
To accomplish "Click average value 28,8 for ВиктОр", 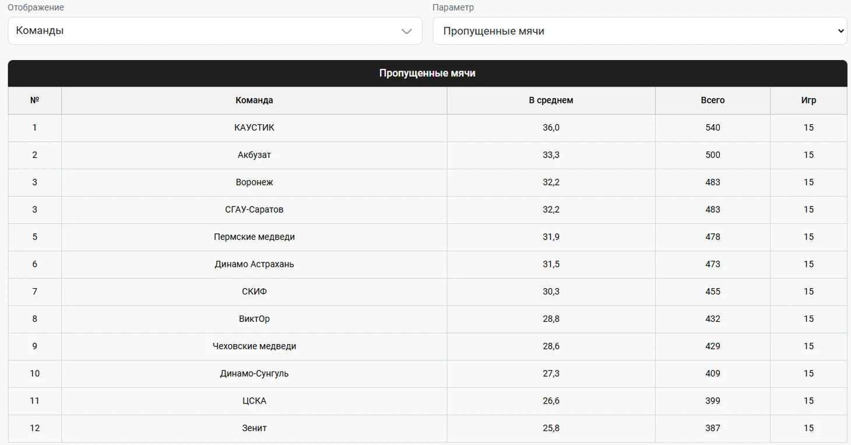I will pos(551,319).
